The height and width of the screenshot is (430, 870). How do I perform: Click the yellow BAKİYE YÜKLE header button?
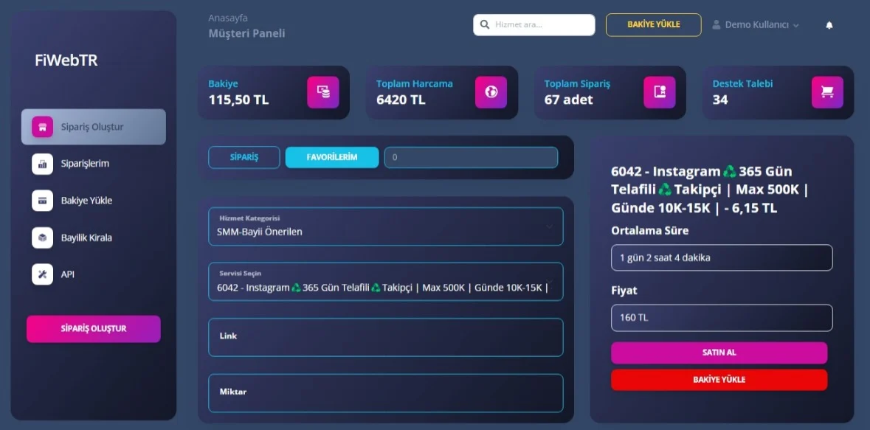pos(653,25)
